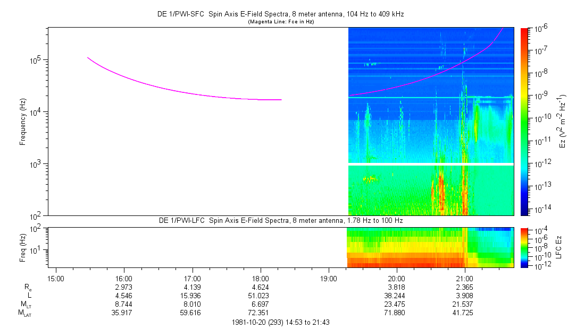Screen dimensions: 576x329
Task: Select the 'Freq (Hz)' lower axis label
Action: [x=23, y=247]
